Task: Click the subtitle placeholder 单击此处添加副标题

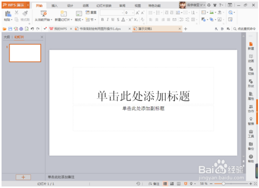Action: 143,109
